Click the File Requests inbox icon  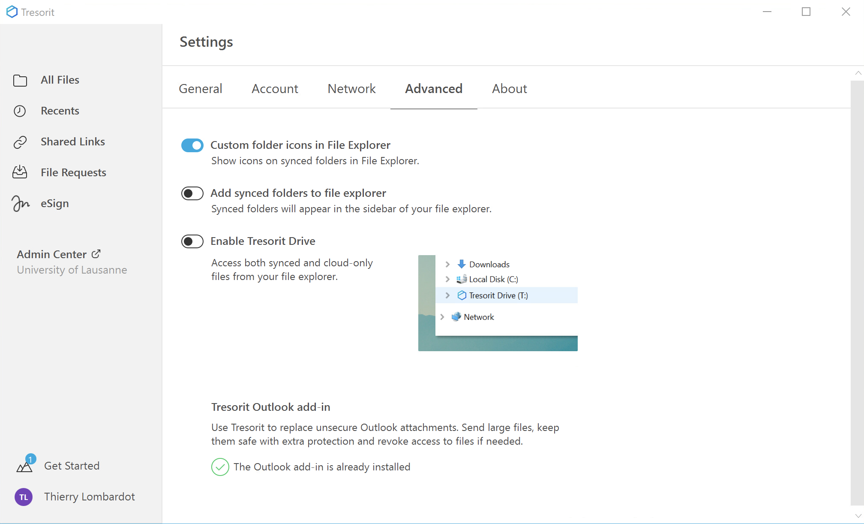pyautogui.click(x=20, y=172)
